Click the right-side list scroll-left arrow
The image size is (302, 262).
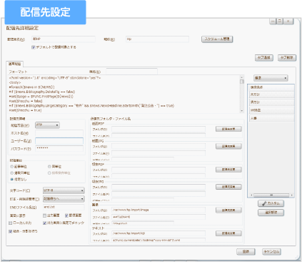(251, 195)
